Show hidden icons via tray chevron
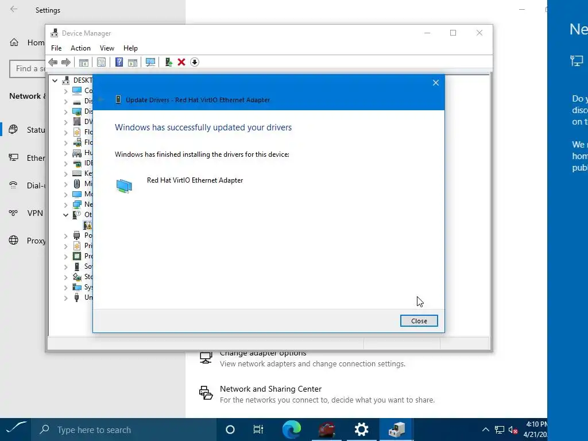The width and height of the screenshot is (588, 441). (x=486, y=430)
